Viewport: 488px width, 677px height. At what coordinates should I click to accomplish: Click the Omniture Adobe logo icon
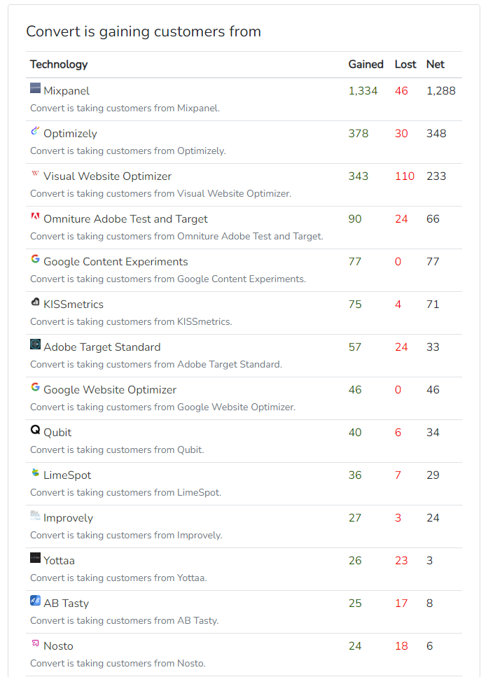pyautogui.click(x=36, y=216)
